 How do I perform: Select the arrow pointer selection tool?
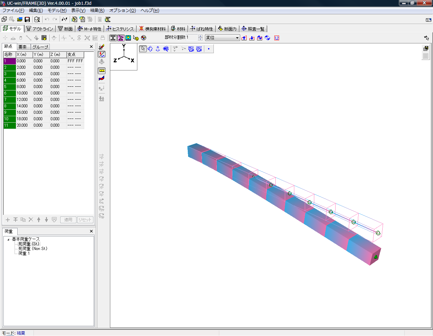point(143,49)
